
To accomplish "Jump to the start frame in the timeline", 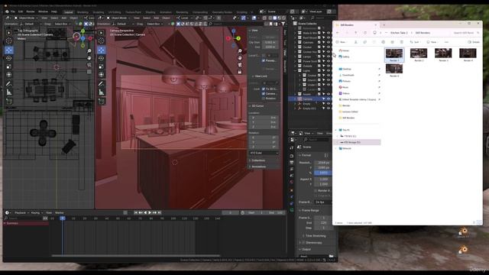I will [136, 212].
